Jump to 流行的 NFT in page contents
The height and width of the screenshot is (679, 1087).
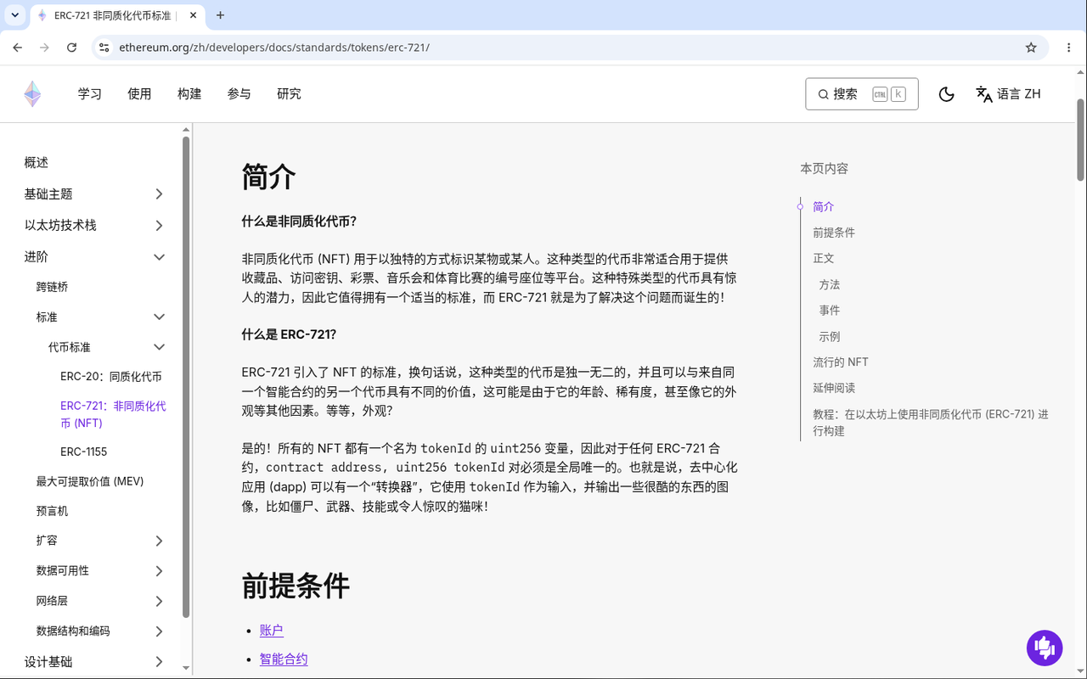pyautogui.click(x=841, y=362)
